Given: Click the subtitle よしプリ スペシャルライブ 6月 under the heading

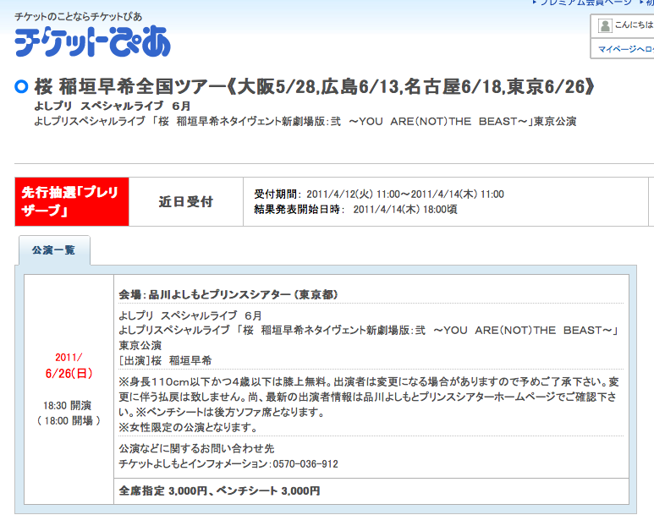Looking at the screenshot, I should click(x=113, y=106).
